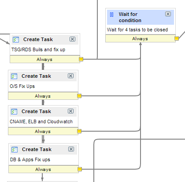185x182 pixels.
Task: Remove the CNAME, ELB and Cloudwatch task
Action: [x=70, y=111]
